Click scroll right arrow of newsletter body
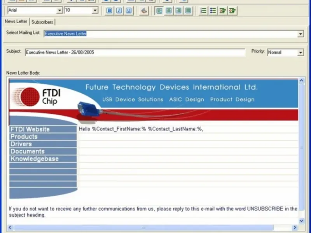The height and width of the screenshot is (233, 311). coord(295,227)
